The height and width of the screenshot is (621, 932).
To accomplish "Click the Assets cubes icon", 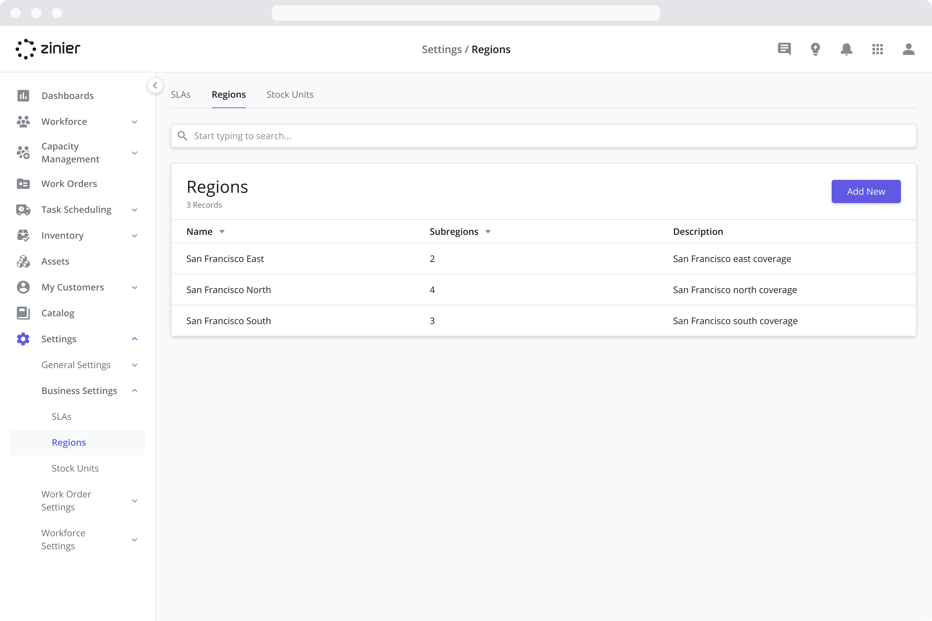I will [23, 261].
